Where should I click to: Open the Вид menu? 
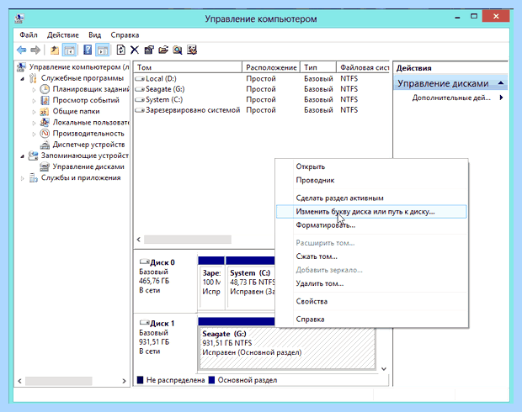coord(94,35)
